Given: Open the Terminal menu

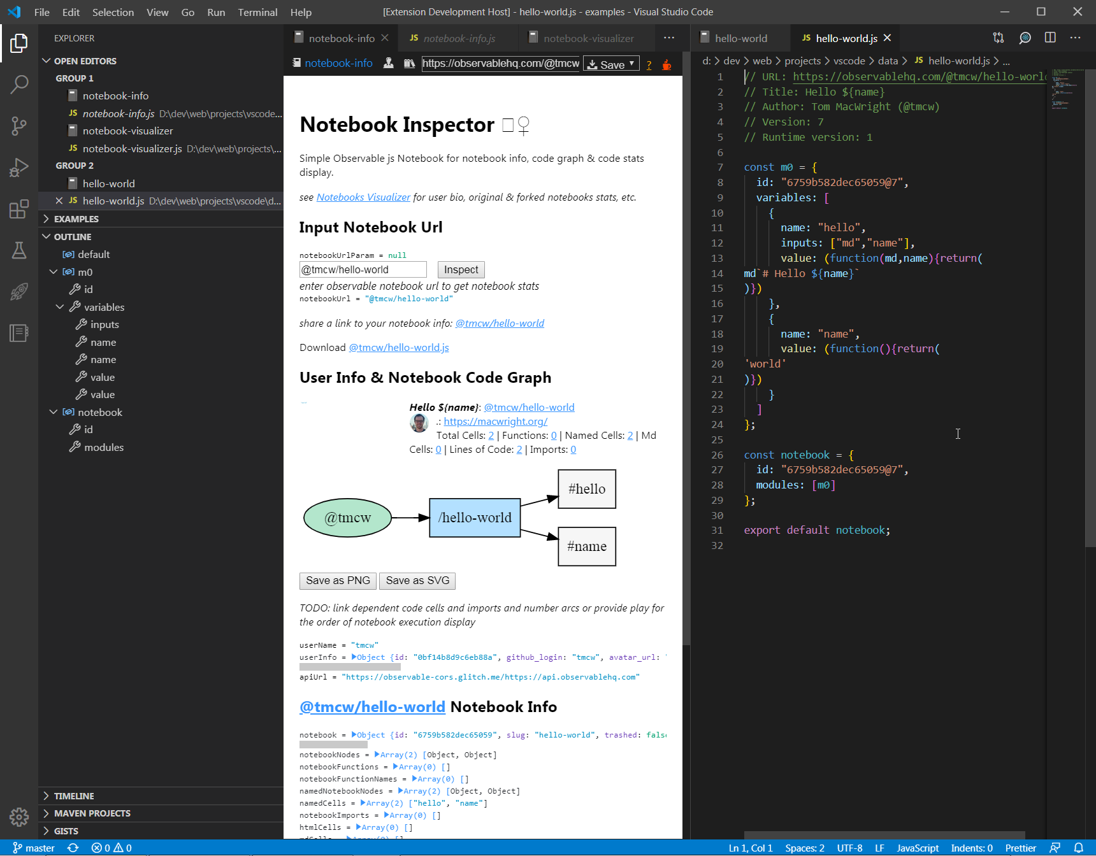Looking at the screenshot, I should (x=257, y=12).
